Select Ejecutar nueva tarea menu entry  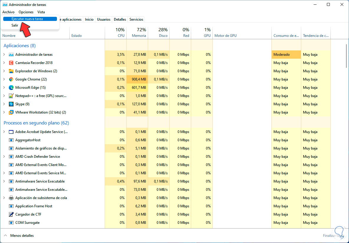[27, 19]
